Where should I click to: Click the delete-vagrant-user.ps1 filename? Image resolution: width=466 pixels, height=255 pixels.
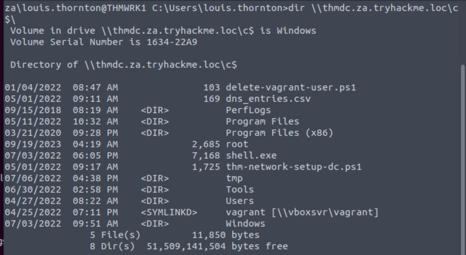[x=291, y=87]
